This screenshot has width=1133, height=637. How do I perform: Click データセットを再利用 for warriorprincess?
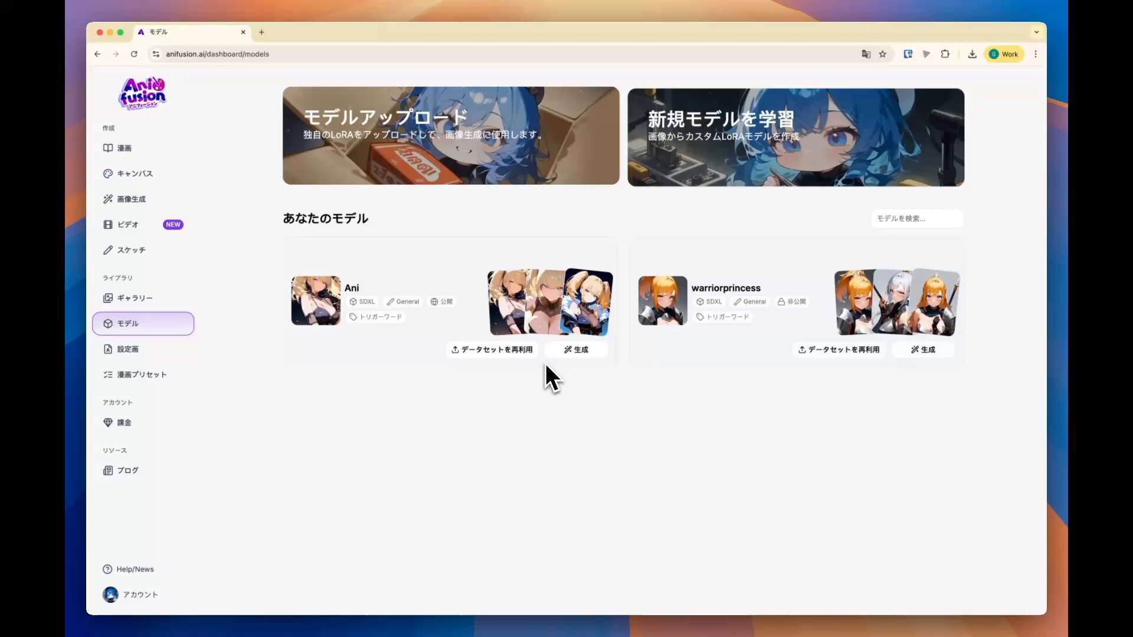pos(839,350)
